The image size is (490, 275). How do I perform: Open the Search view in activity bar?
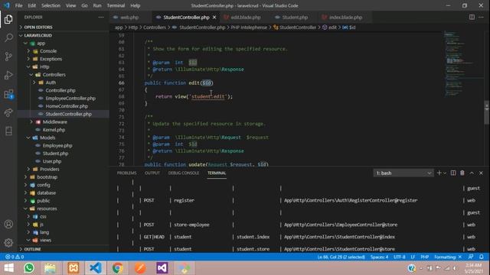8,37
